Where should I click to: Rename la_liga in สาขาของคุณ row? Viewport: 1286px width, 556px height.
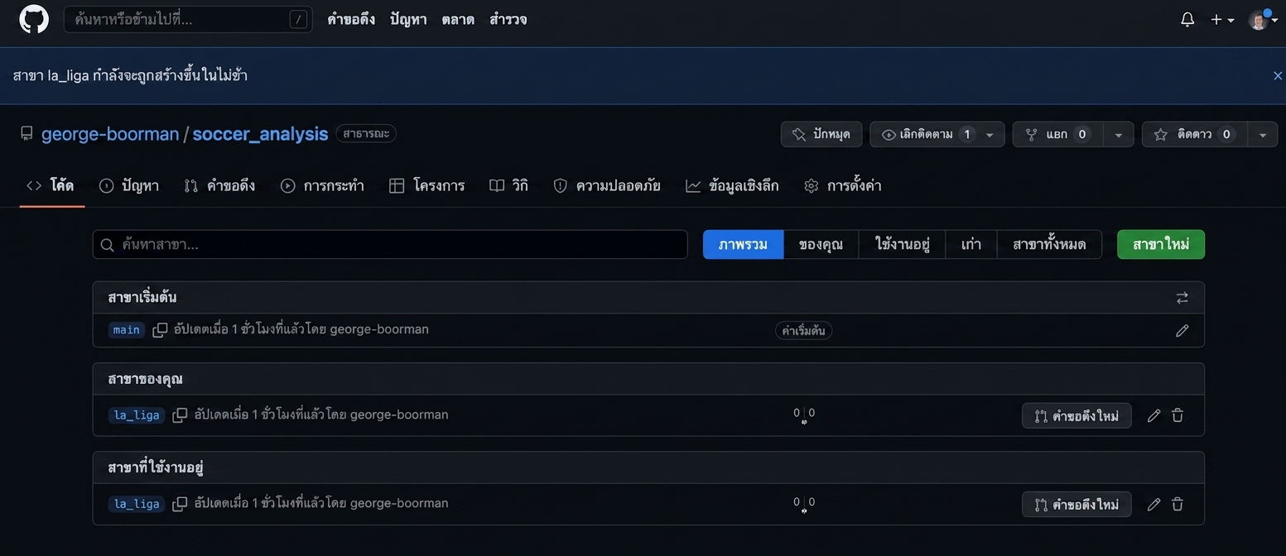point(1154,415)
